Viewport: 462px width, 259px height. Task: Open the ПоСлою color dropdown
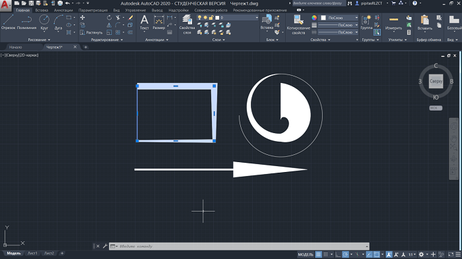click(339, 18)
